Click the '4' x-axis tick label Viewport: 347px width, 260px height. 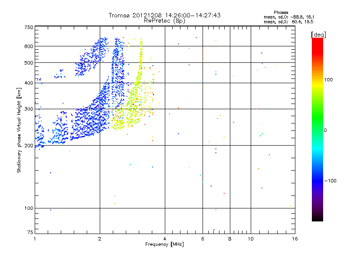[x=165, y=239]
